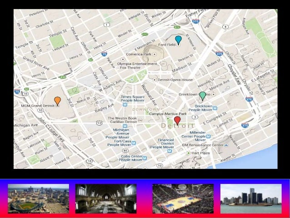Select the Bricktown People Mover station icon

[x=215, y=108]
